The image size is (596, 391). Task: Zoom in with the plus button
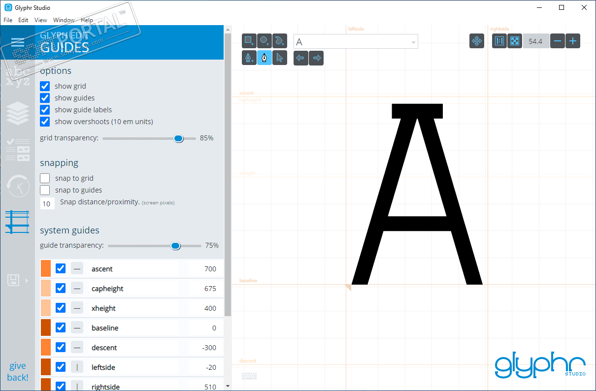(573, 41)
